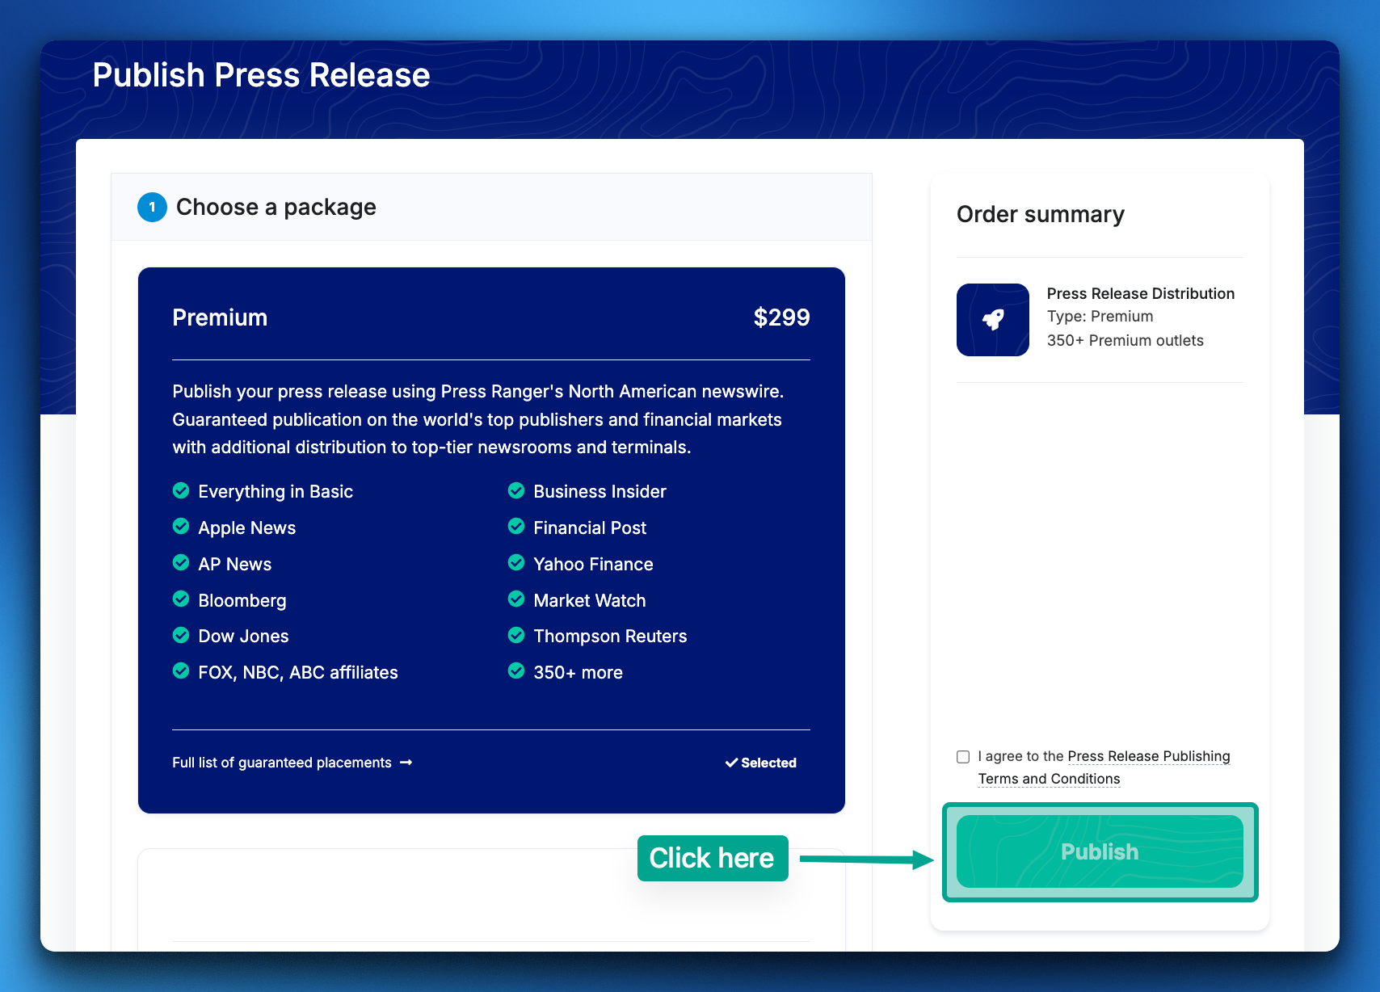Click the rocket icon in Order summary
Screen dimensions: 1380x992
point(993,320)
